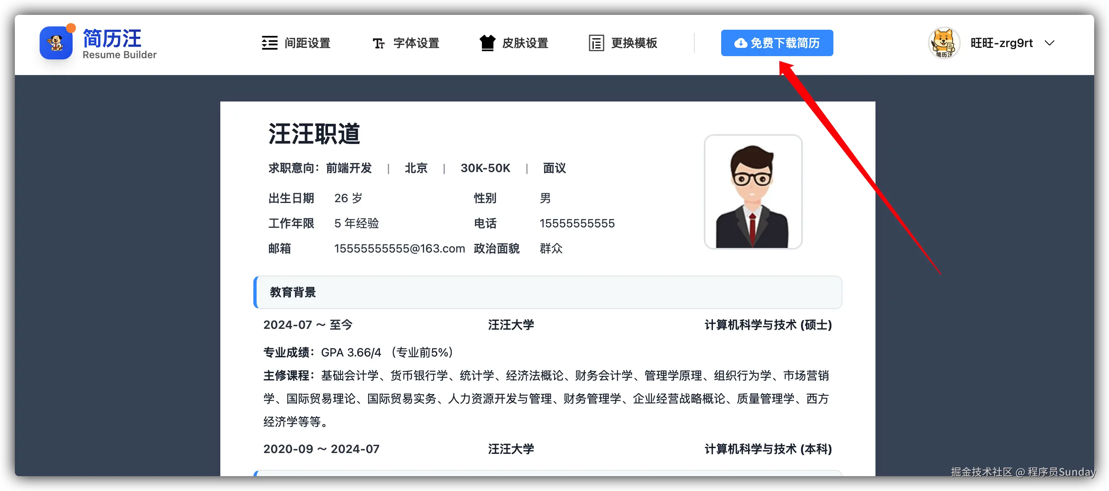Viewport: 1109px width, 491px height.
Task: Click the font settings Tt icon
Action: tap(378, 43)
